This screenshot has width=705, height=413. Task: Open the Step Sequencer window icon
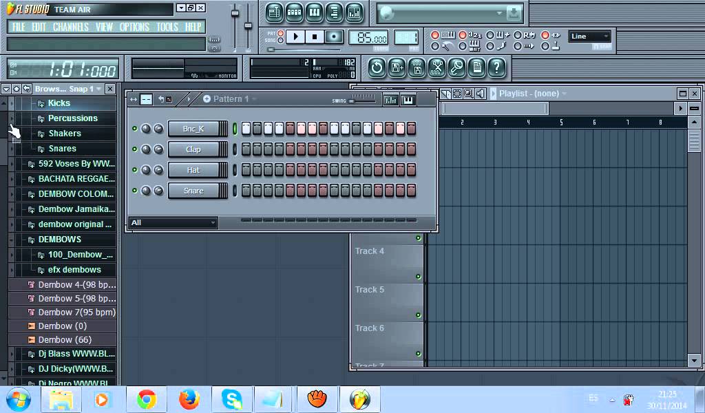(294, 12)
